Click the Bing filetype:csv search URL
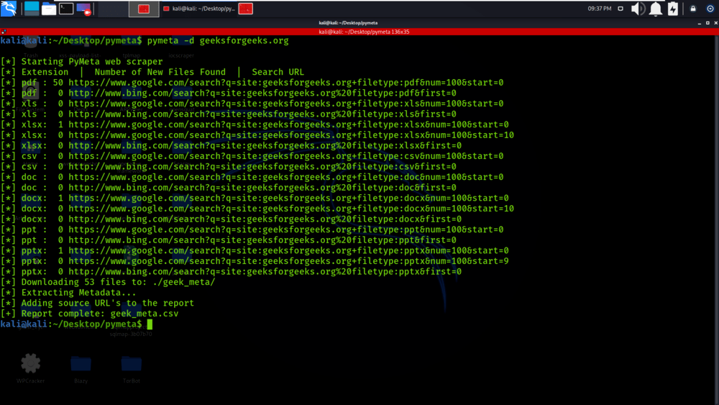The width and height of the screenshot is (719, 405). coord(262,167)
